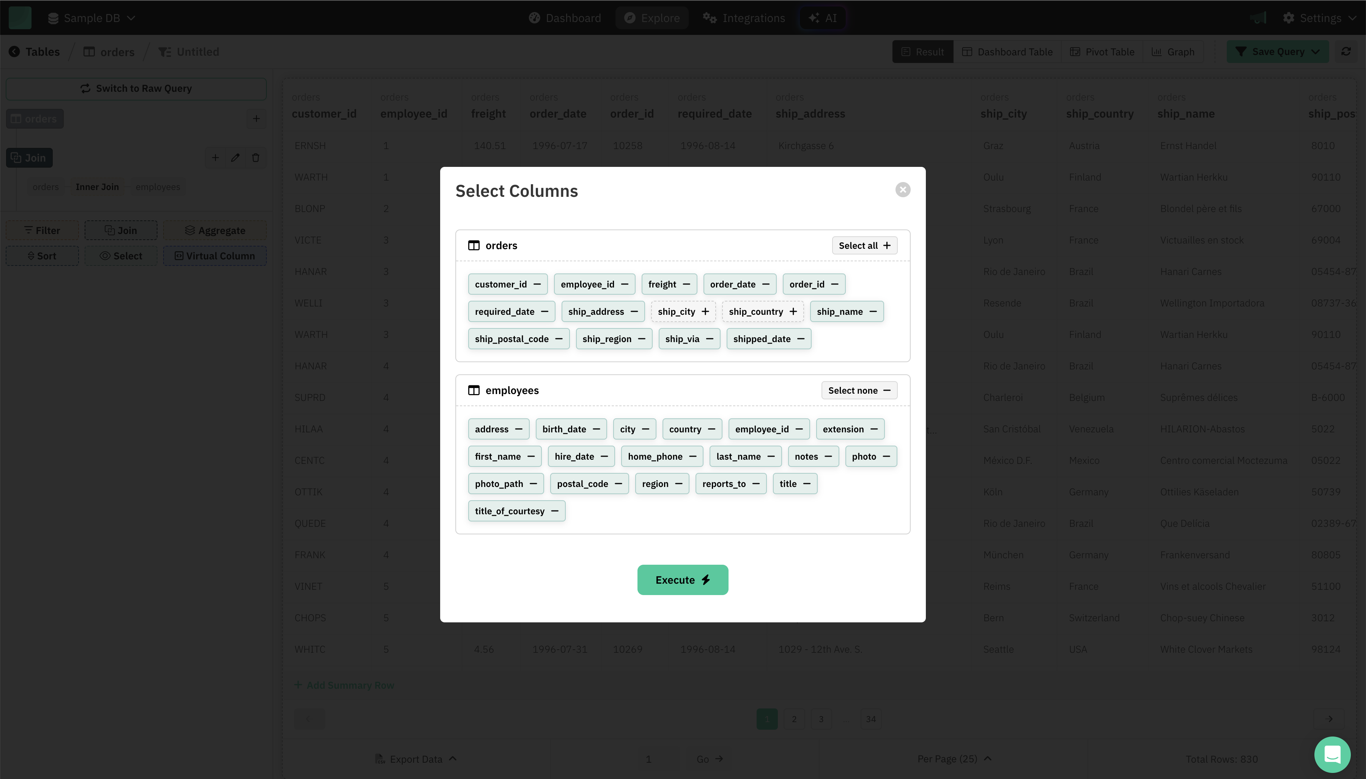Switch to the Result tab
Viewport: 1366px width, 779px height.
(922, 52)
